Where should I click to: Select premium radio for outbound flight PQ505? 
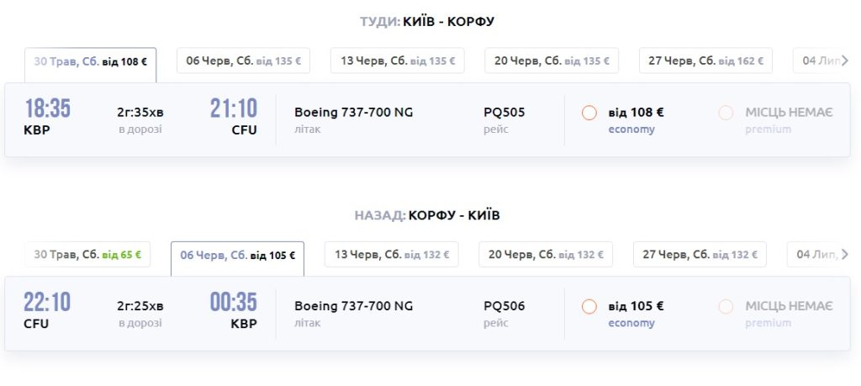point(726,113)
